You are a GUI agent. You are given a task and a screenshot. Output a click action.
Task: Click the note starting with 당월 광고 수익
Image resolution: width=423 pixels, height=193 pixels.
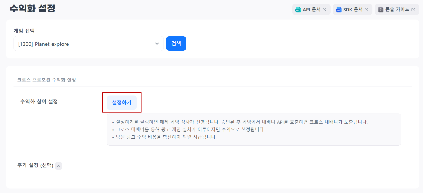point(166,137)
